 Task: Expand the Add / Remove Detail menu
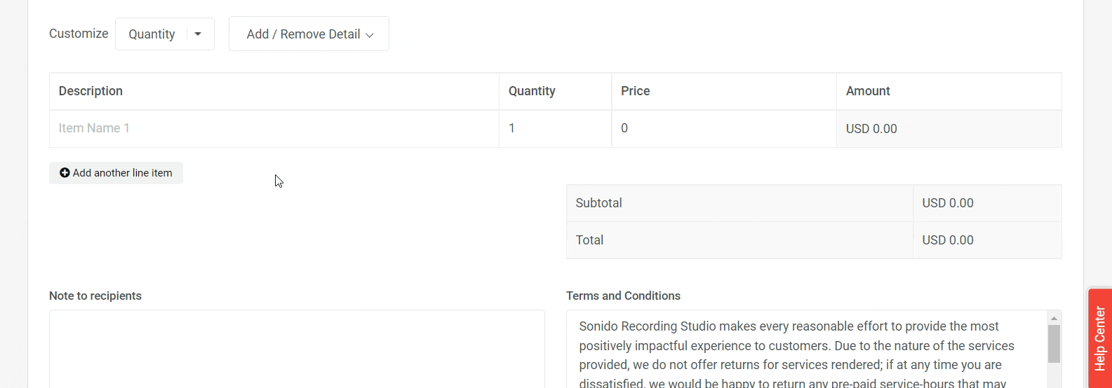pos(309,34)
